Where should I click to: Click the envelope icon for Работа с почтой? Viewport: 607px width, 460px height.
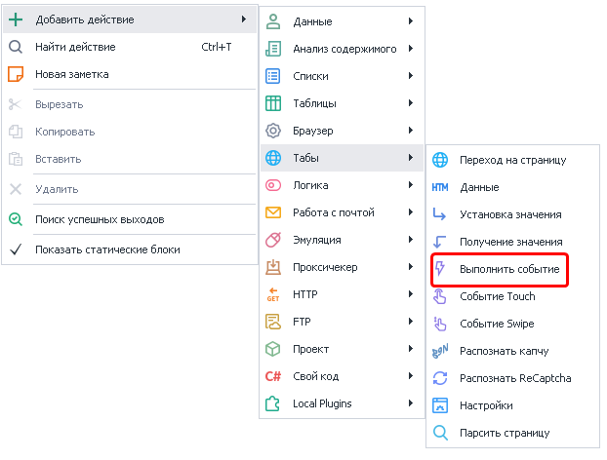coord(274,212)
